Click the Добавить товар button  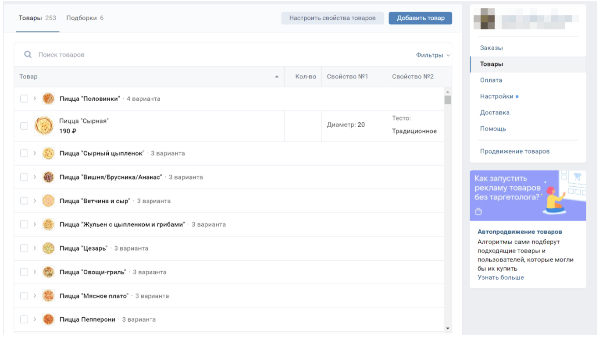tap(421, 18)
